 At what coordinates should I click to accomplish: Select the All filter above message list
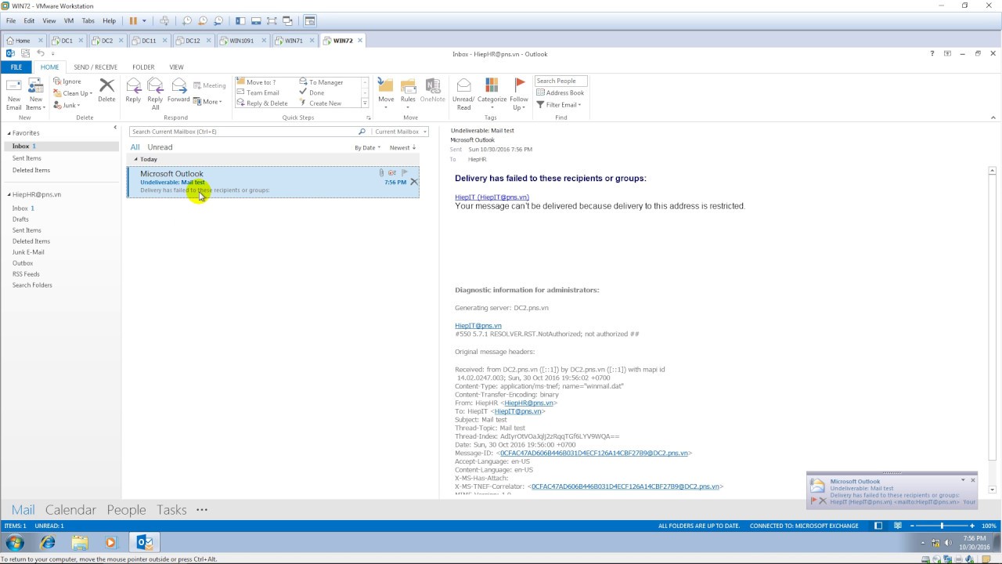[x=135, y=147]
